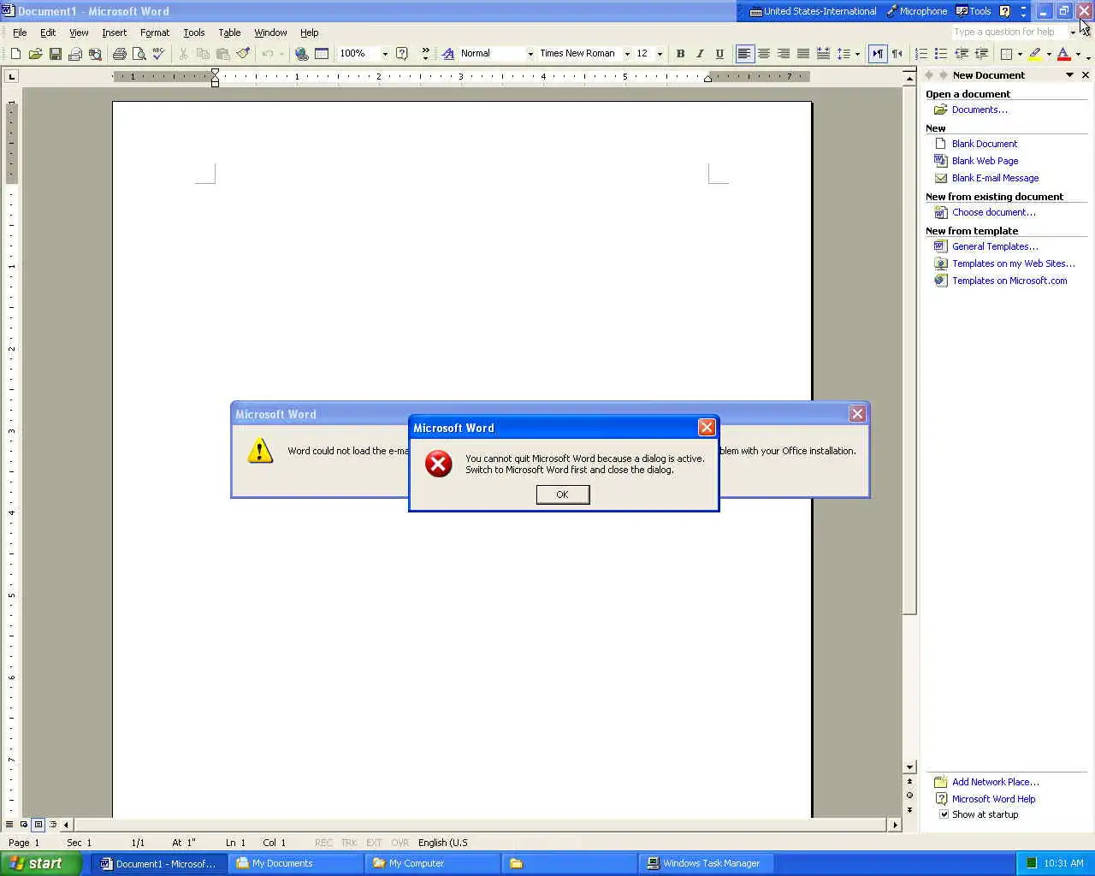Check the Show at startup checkbox
The width and height of the screenshot is (1095, 876).
[x=944, y=814]
